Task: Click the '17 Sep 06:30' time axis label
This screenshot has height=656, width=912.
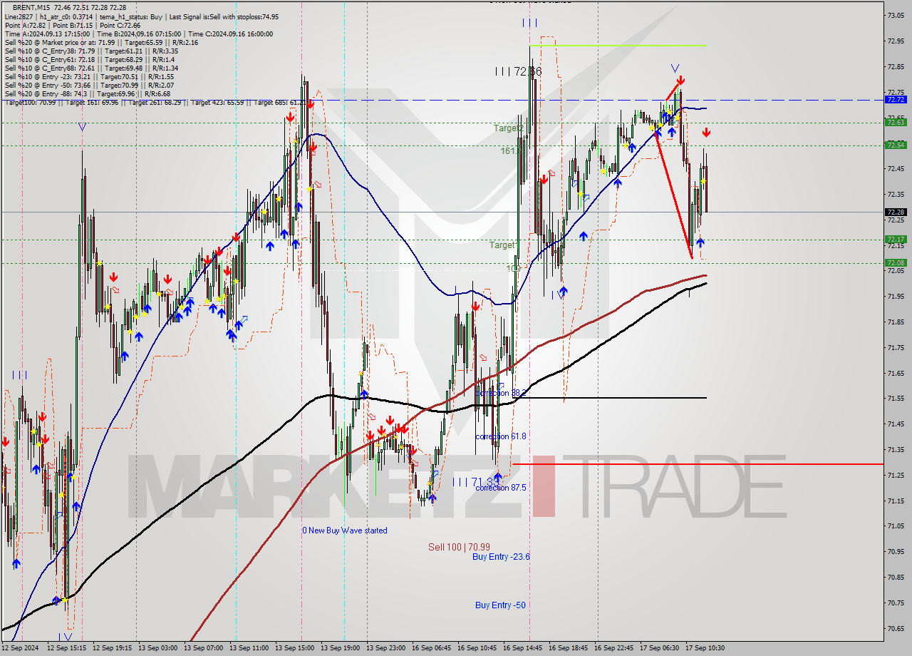Action: tap(659, 648)
